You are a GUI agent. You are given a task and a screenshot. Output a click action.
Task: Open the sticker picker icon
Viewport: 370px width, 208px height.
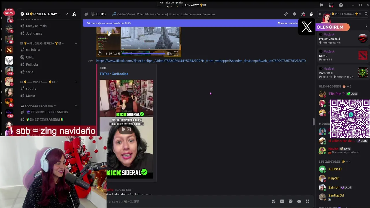tap(291, 201)
